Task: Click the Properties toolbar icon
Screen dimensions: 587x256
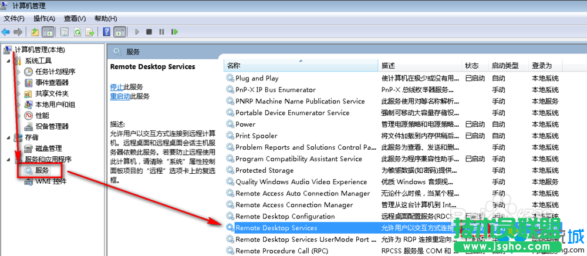Action: 63,32
